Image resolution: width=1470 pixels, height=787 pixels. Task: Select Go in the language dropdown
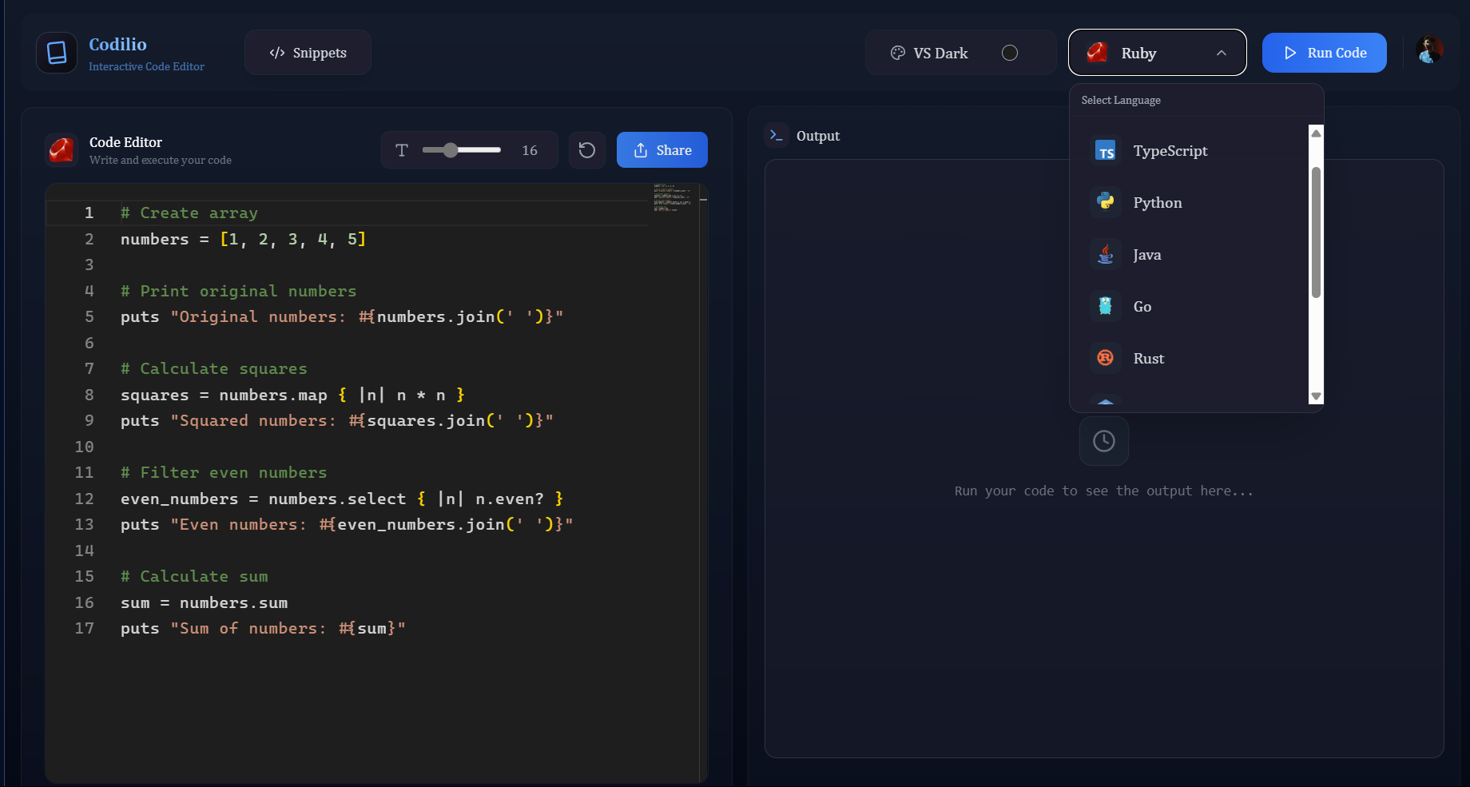pos(1142,306)
